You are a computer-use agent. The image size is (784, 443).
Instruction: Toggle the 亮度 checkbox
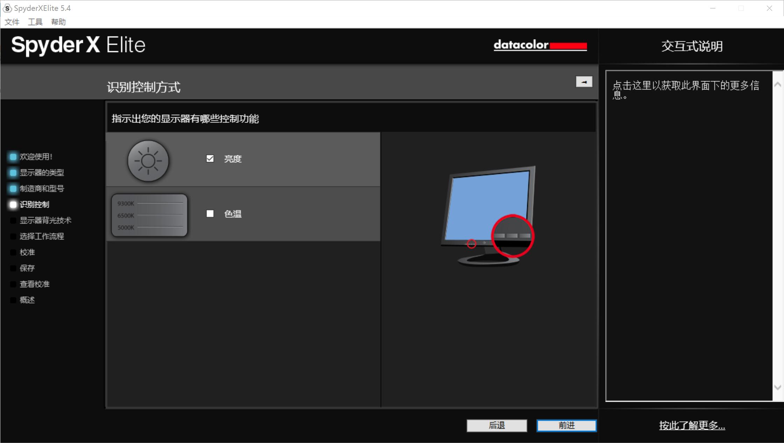210,159
